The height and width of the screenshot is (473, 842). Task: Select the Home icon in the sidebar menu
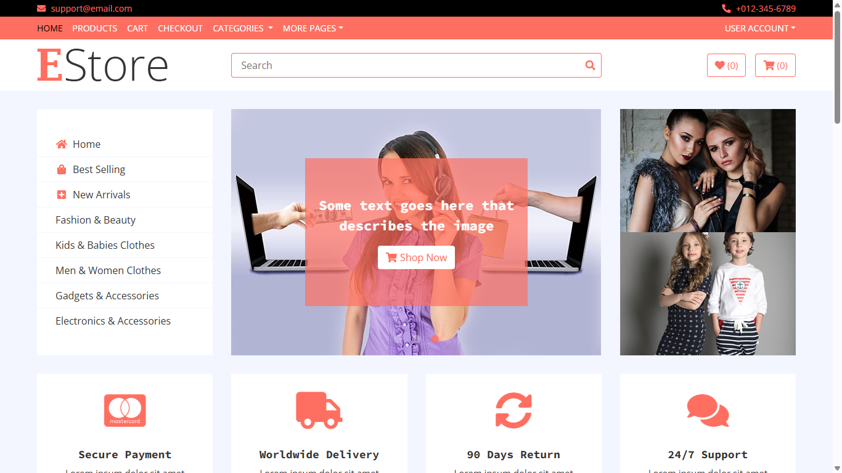pos(61,144)
